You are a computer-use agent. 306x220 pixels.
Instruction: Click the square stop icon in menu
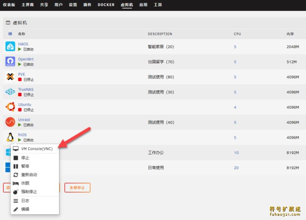pos(16,158)
